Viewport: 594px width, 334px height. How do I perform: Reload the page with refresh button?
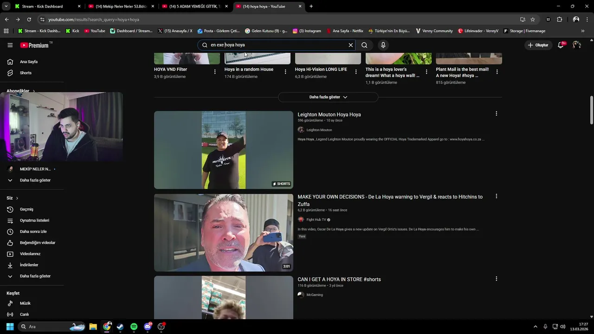point(29,19)
